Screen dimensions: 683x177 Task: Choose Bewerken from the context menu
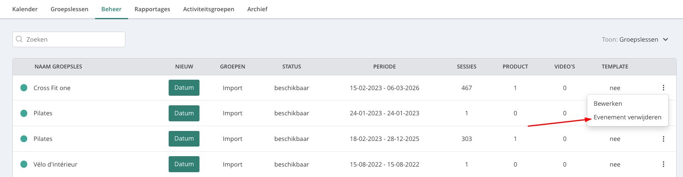pos(608,103)
